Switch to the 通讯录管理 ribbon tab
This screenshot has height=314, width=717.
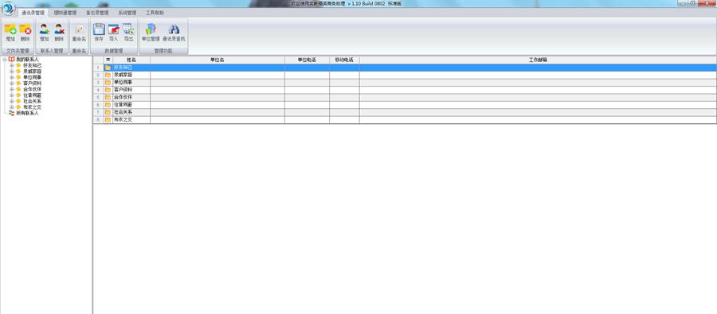[x=33, y=13]
